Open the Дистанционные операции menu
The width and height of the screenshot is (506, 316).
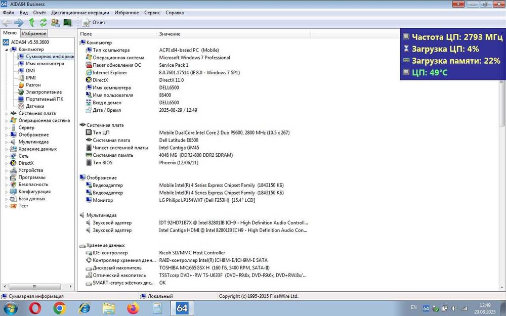coord(80,13)
